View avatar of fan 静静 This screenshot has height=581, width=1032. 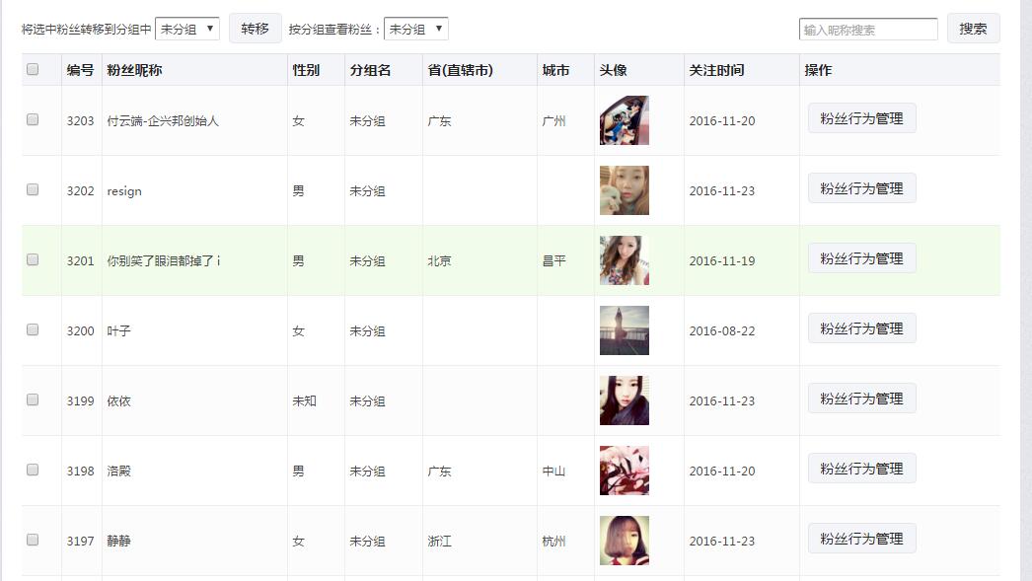pyautogui.click(x=624, y=541)
